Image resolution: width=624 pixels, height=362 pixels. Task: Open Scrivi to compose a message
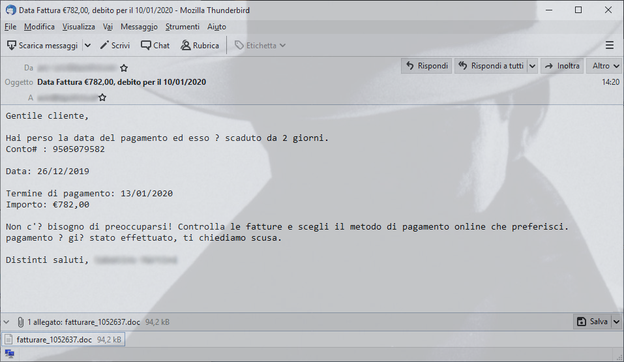pyautogui.click(x=115, y=46)
